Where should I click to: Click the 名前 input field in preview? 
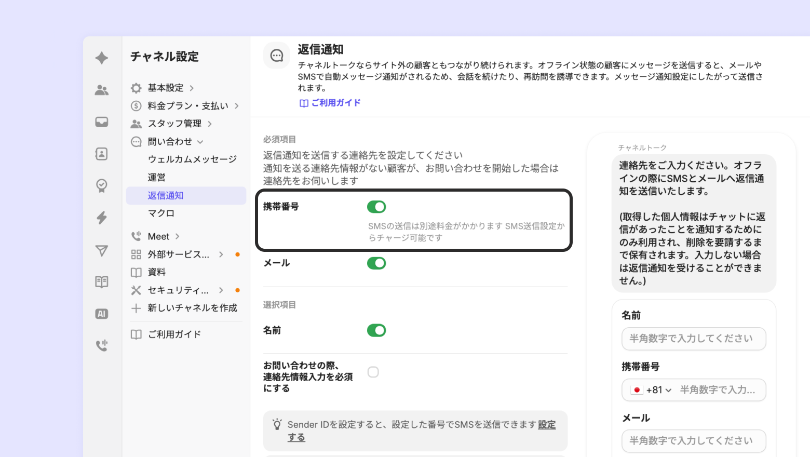tap(693, 339)
